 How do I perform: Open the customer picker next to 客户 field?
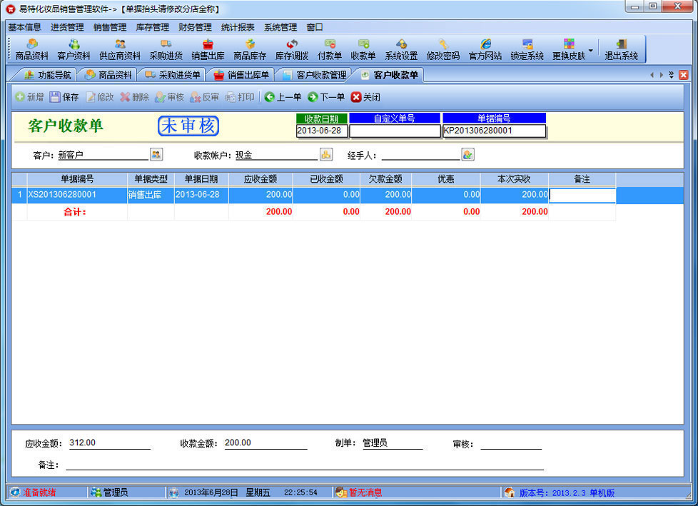pos(156,154)
